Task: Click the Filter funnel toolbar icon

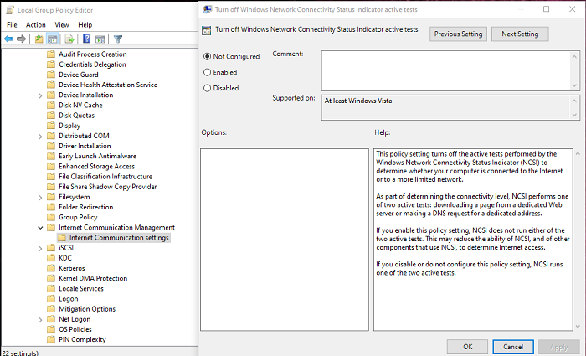Action: click(x=118, y=39)
